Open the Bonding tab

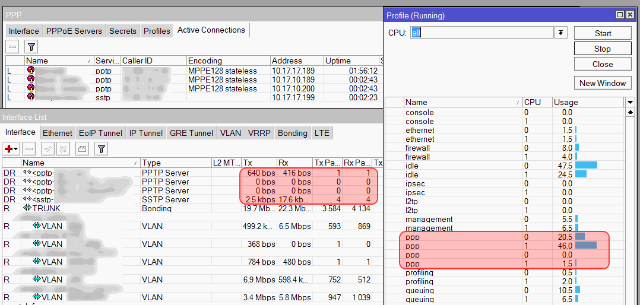293,133
